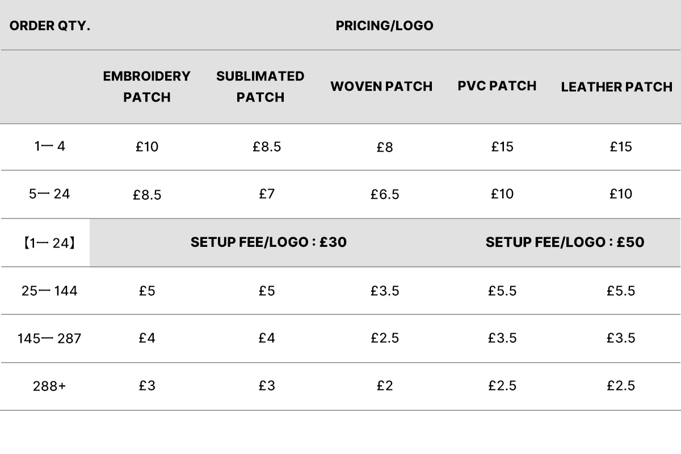Viewport: 681px width, 454px height.
Task: Click the 1—4 quantity row label
Action: tap(50, 146)
